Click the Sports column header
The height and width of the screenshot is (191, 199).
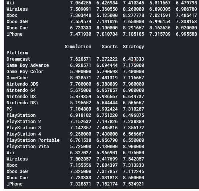110,47
